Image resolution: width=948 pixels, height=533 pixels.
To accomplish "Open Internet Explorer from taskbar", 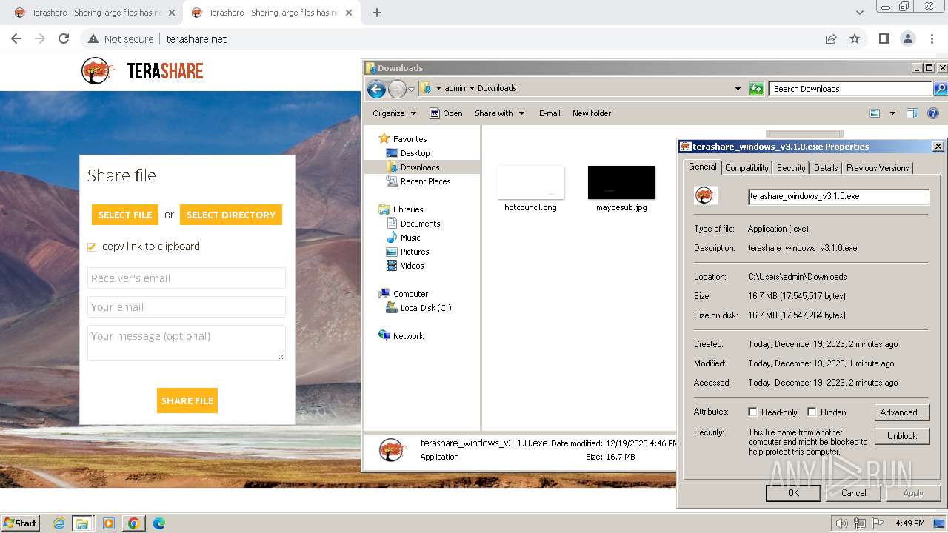I will (59, 523).
